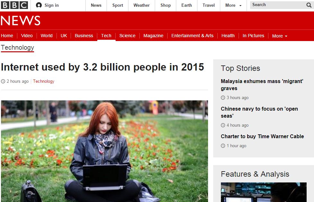Click the red Technology tag under headline
The height and width of the screenshot is (202, 314).
(44, 81)
